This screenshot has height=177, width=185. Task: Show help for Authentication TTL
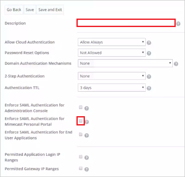[149, 88]
